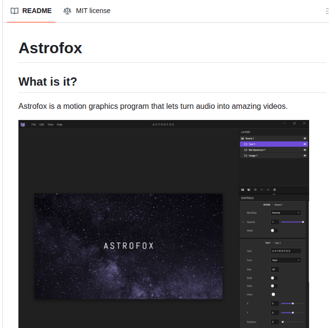Move layer down with the down arrow
This screenshot has height=328, width=329.
coord(268,190)
